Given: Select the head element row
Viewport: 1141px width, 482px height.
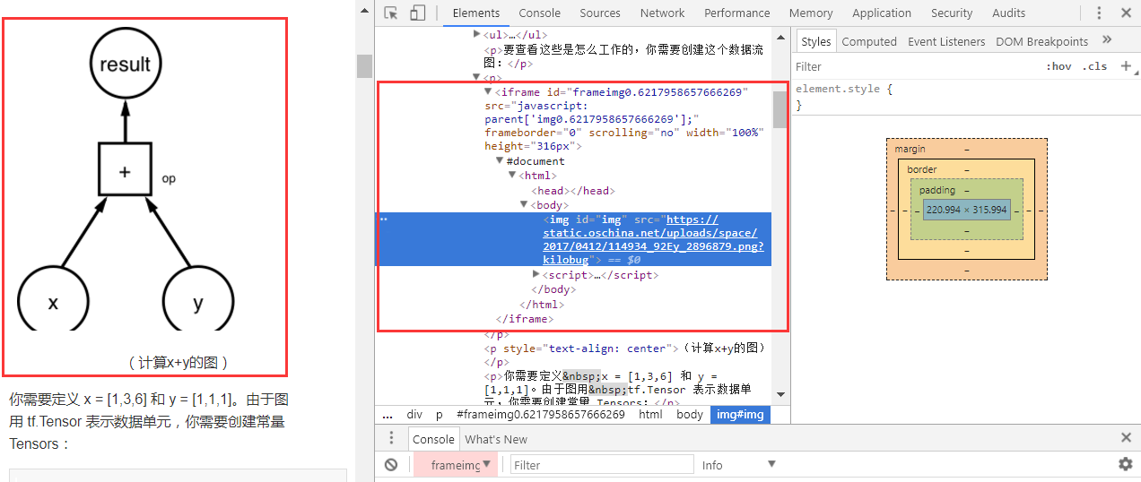Looking at the screenshot, I should point(572,190).
